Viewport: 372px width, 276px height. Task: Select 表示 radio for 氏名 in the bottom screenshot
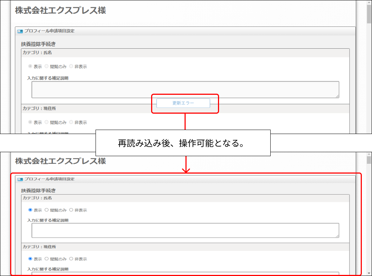(x=30, y=210)
